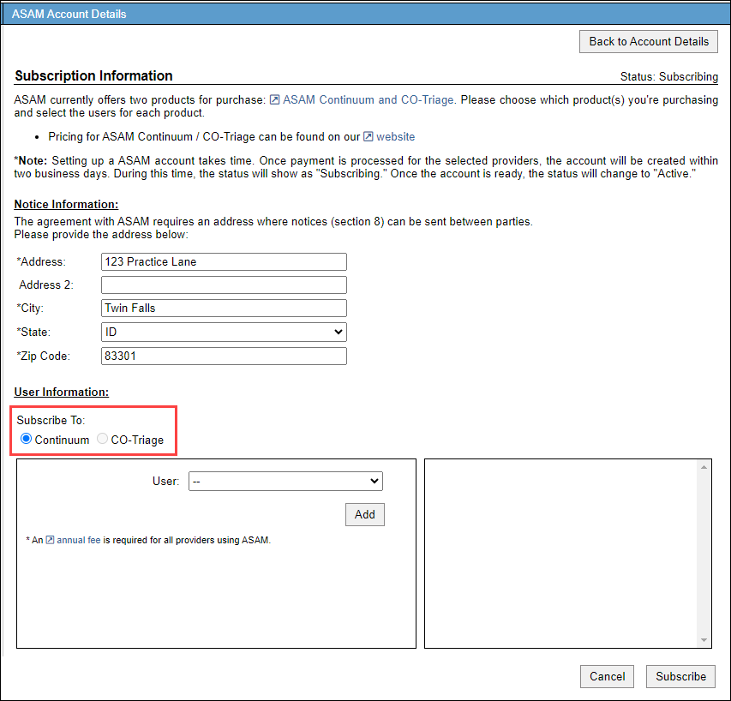Click the Zip Code field with 83301
731x701 pixels.
pos(224,356)
